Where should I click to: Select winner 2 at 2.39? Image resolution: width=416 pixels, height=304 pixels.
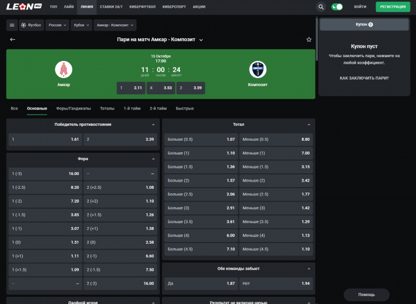coord(120,140)
